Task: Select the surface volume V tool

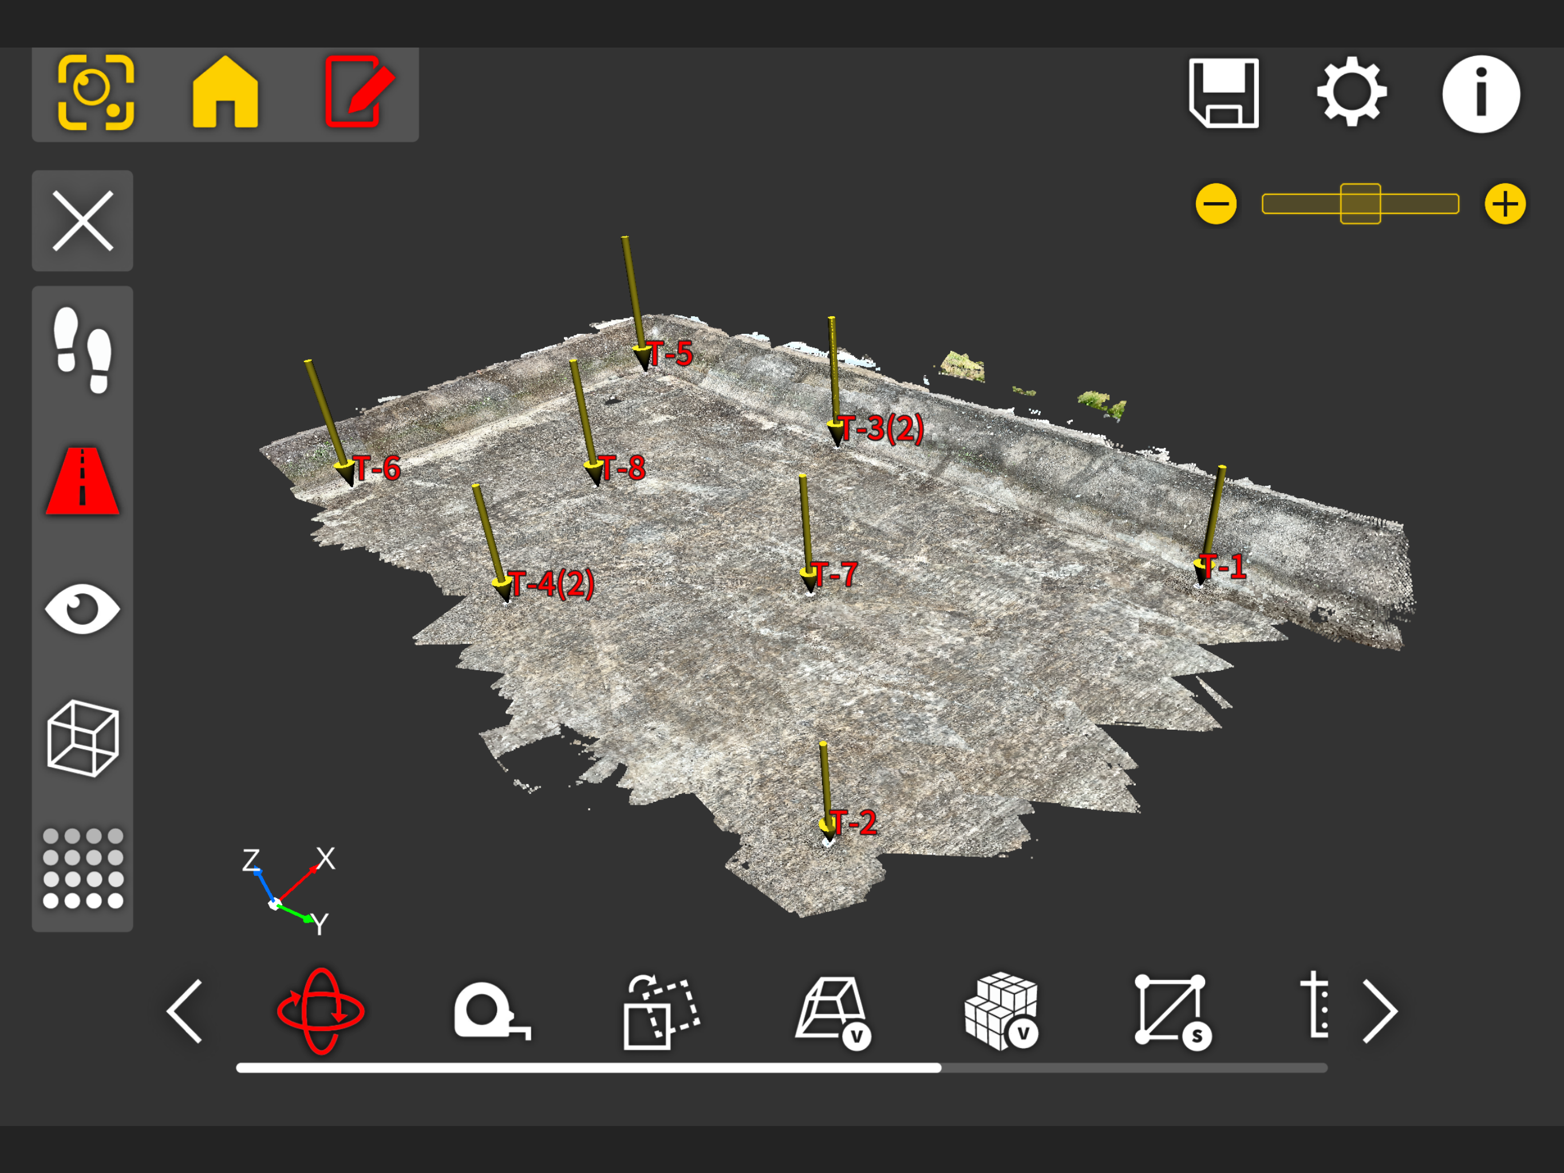Action: [x=834, y=1013]
